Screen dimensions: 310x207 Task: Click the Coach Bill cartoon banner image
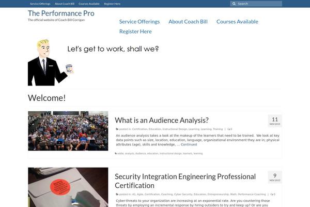tap(94, 63)
